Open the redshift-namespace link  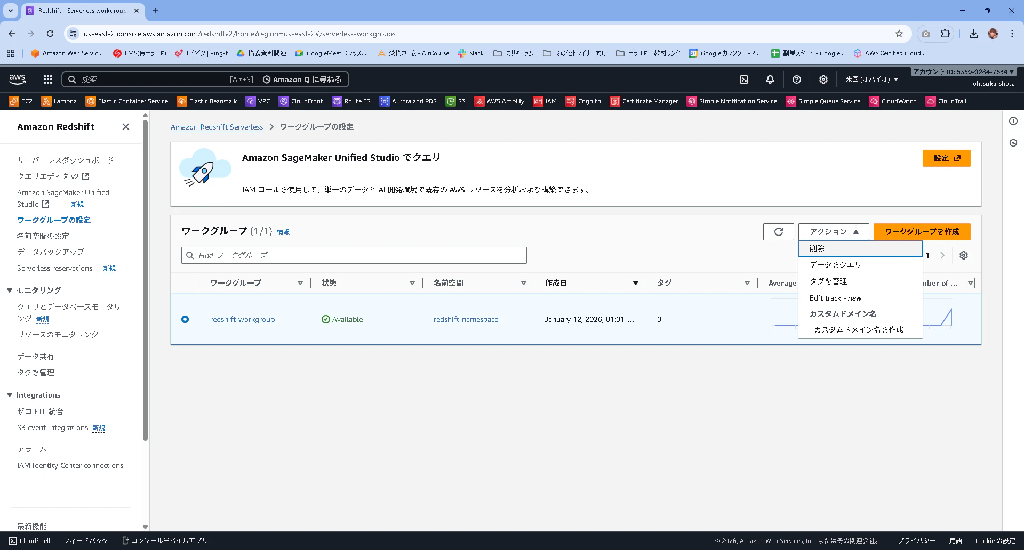click(x=466, y=319)
